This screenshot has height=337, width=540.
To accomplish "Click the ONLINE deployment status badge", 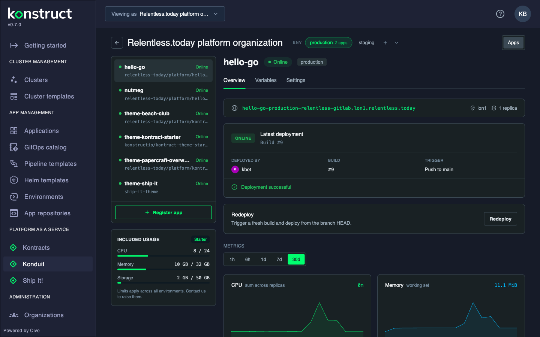I will tap(243, 138).
